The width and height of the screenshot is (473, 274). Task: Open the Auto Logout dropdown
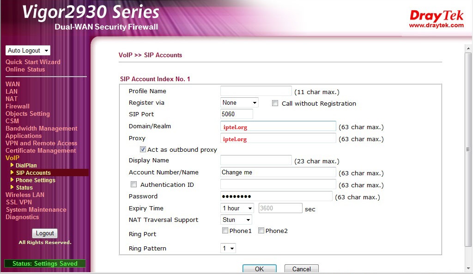[x=28, y=51]
